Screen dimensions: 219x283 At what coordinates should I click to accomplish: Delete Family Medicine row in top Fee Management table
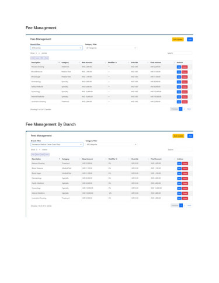pos(185,87)
